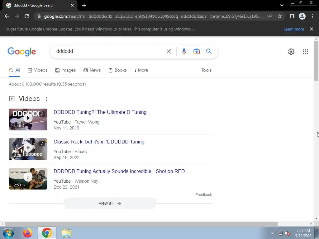This screenshot has width=319, height=239.
Task: Expand the tab search dropdown arrow
Action: [x=282, y=5]
